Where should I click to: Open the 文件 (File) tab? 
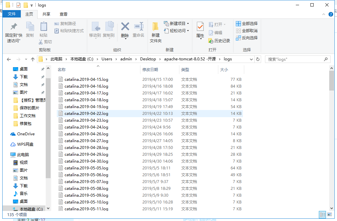click(12, 14)
